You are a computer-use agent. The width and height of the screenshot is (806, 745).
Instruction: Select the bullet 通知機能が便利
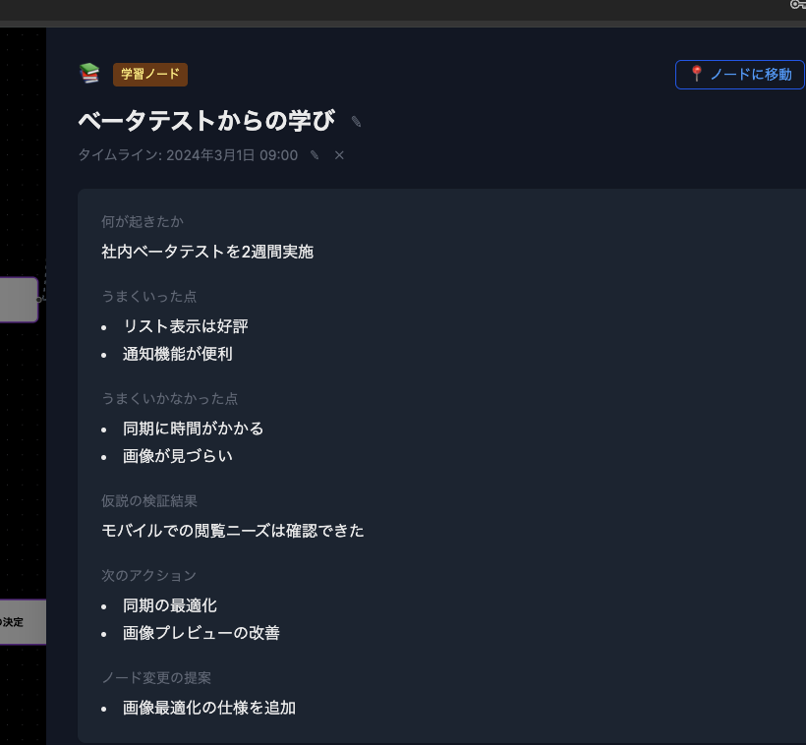(x=178, y=354)
